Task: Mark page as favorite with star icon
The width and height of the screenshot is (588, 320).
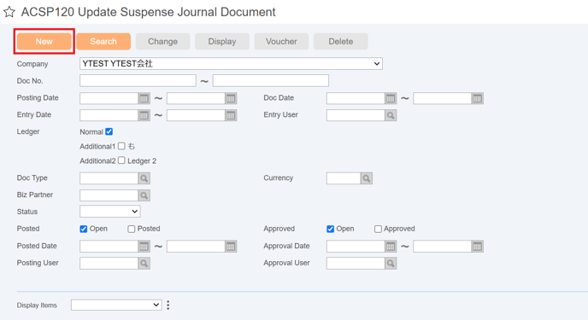Action: click(9, 12)
